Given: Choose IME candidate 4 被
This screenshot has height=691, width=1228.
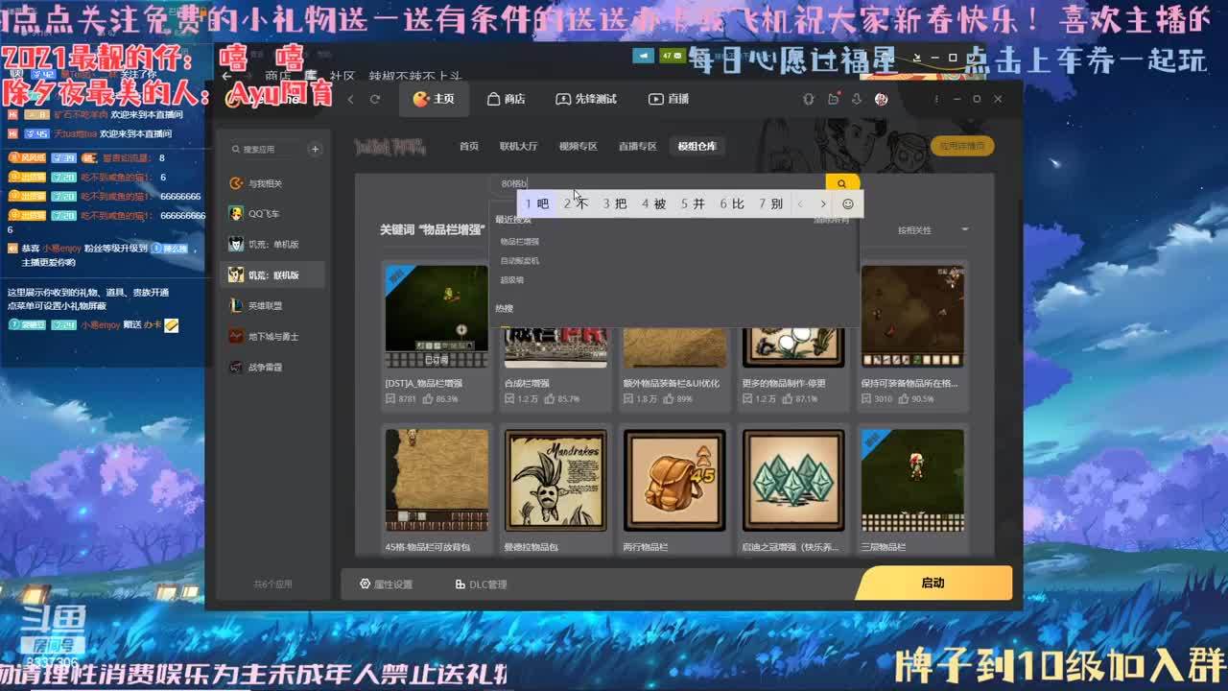Looking at the screenshot, I should [x=654, y=203].
